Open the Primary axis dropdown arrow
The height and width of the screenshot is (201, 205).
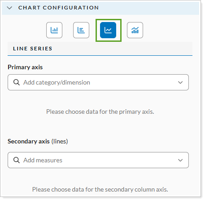pyautogui.click(x=180, y=82)
